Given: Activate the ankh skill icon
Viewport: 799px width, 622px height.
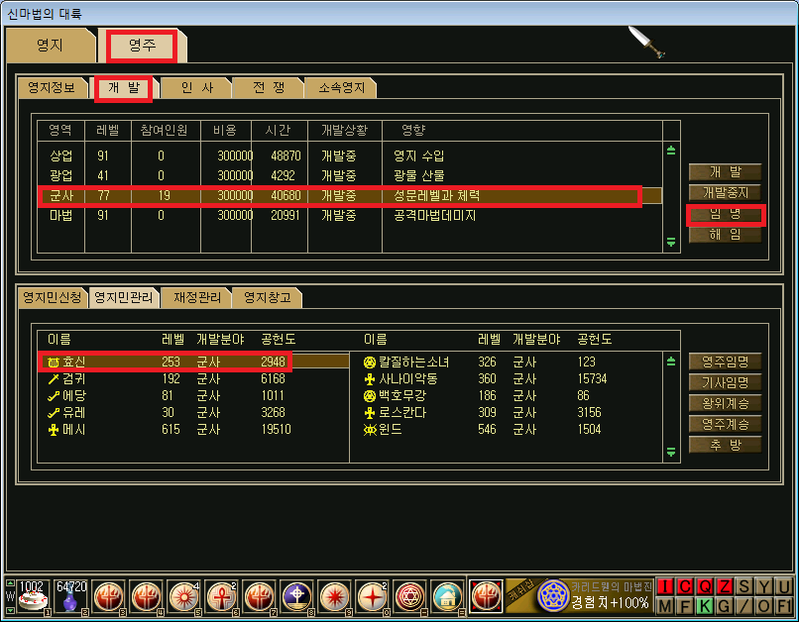Looking at the screenshot, I should (x=221, y=596).
